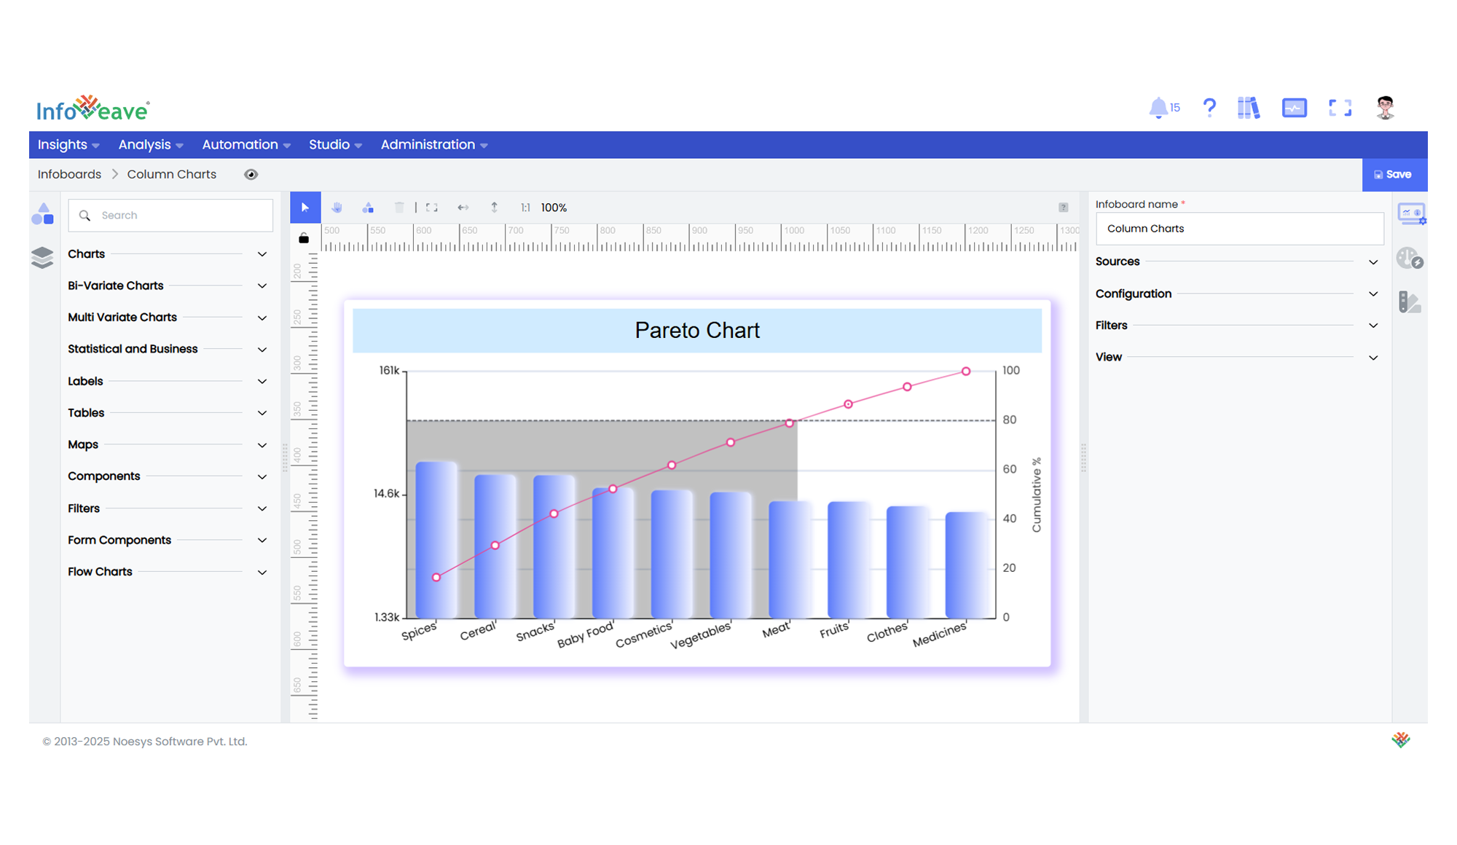Click the Cumulative % axis label
The image size is (1457, 845).
coord(1037,495)
